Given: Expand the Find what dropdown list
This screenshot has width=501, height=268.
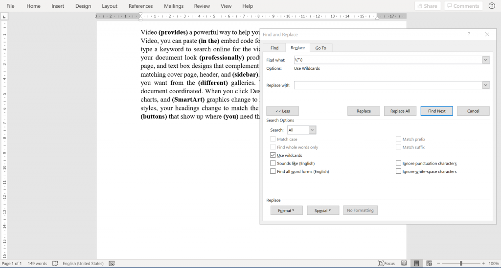Looking at the screenshot, I should 485,60.
